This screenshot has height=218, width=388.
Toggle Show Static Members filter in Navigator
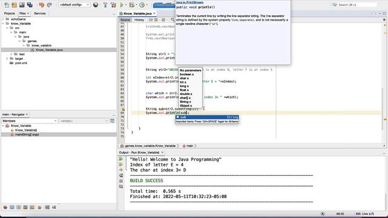[x=19, y=207]
